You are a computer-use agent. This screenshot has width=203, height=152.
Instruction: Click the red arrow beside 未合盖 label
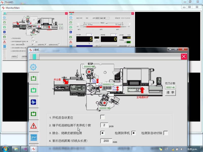coord(65,81)
